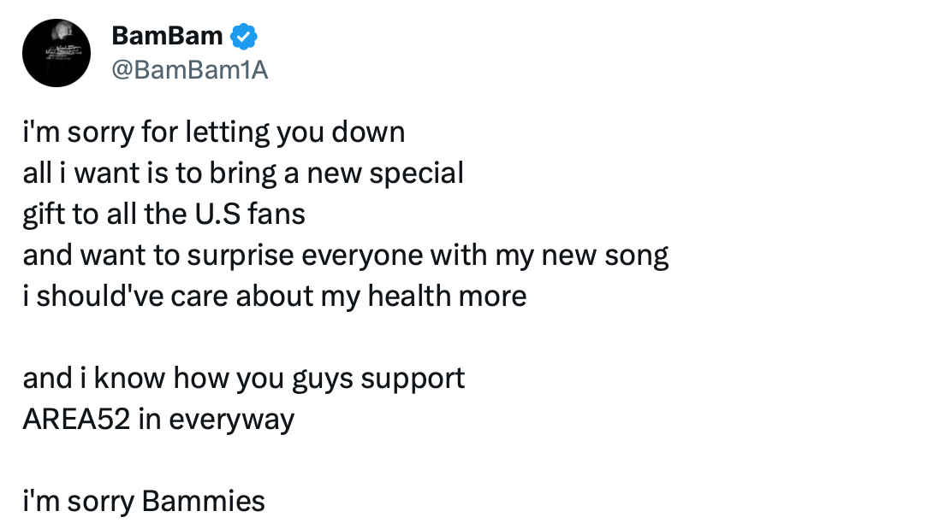Click the closing line 'i'm sorry Bammies'
The height and width of the screenshot is (523, 945).
point(144,502)
